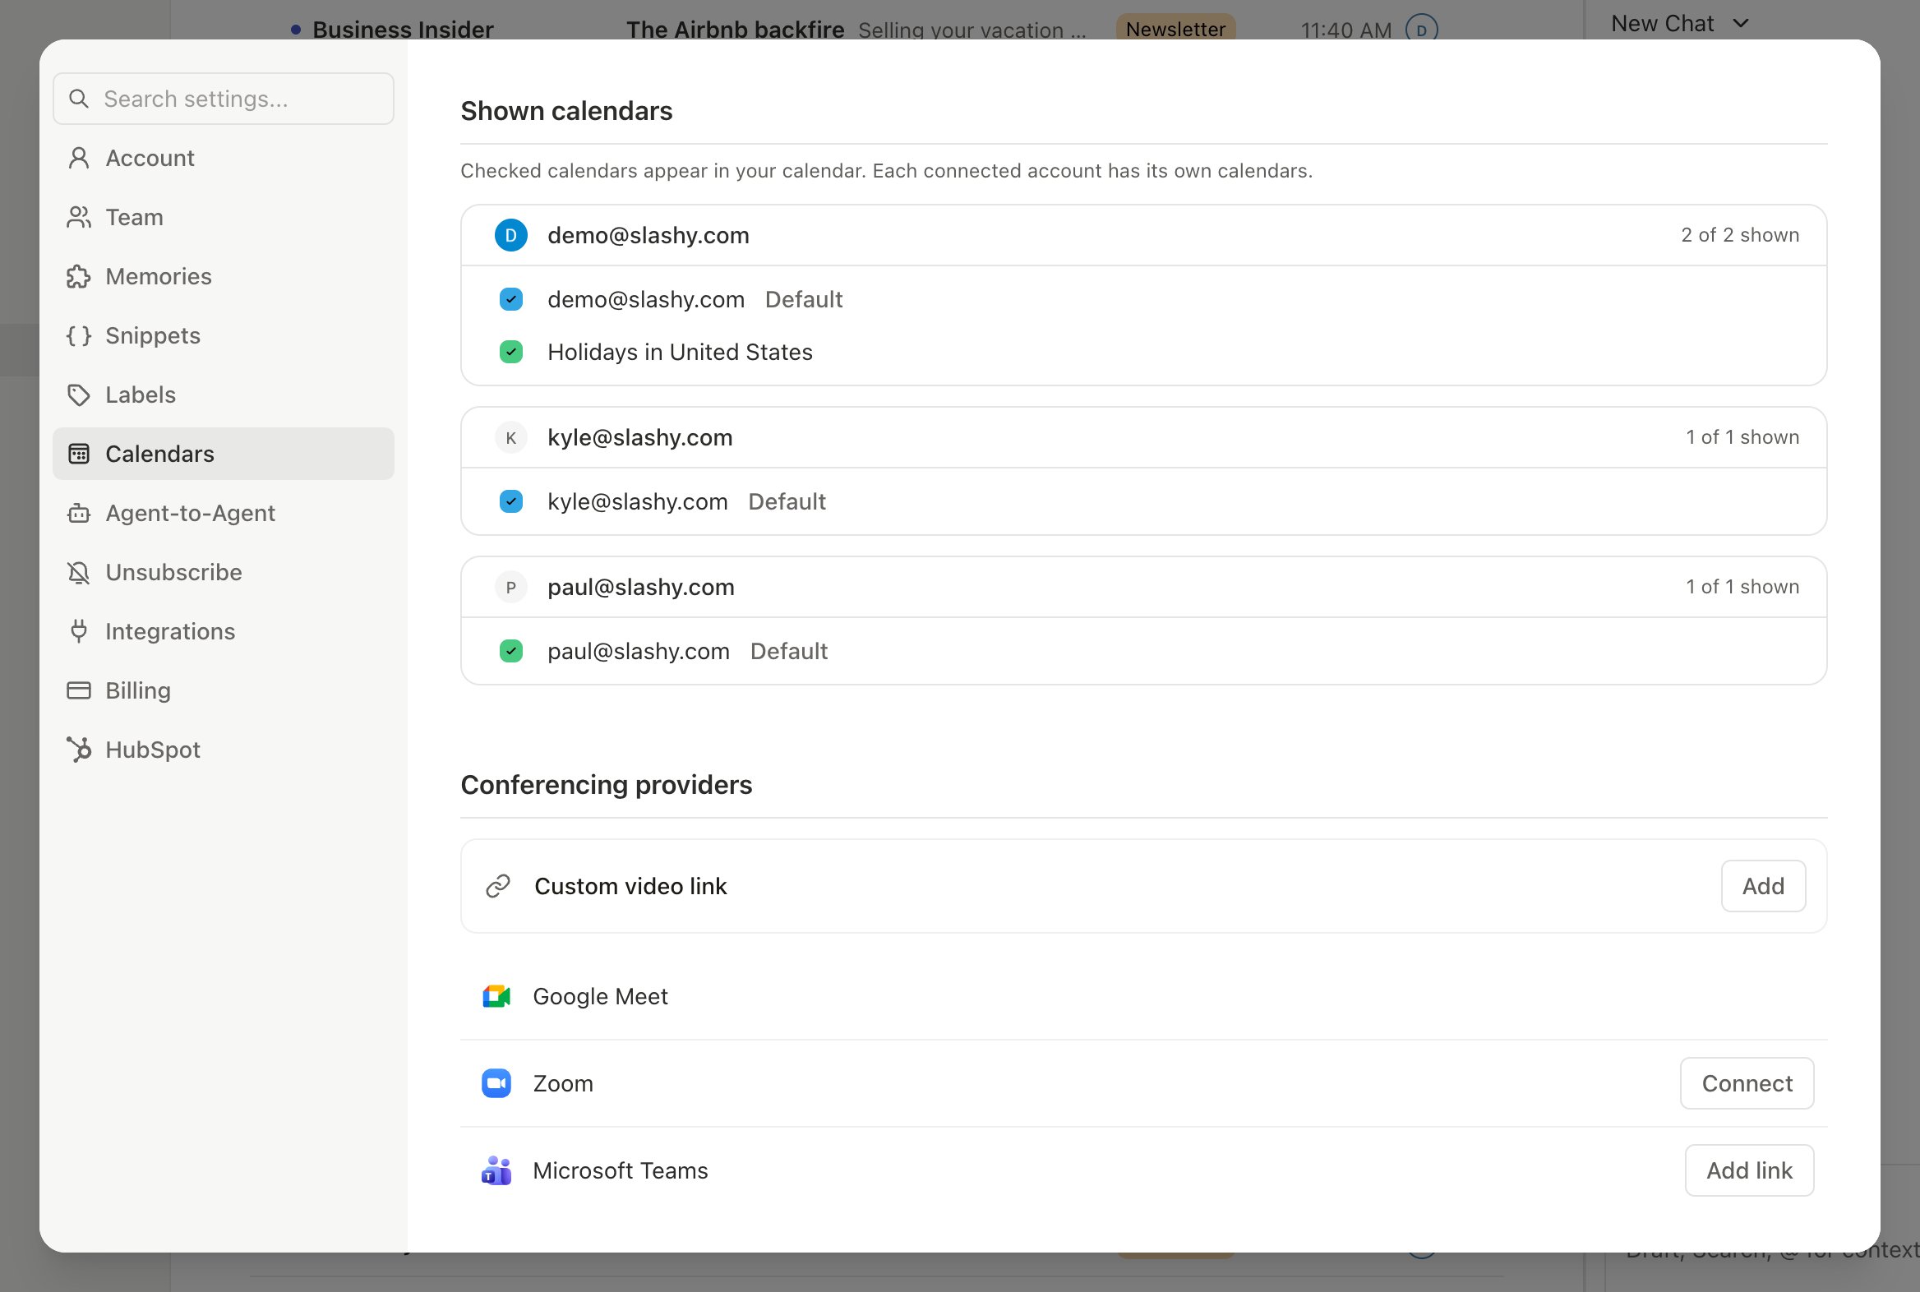Screen dimensions: 1920x1292
Task: Go to Memories settings
Action: pos(223,277)
